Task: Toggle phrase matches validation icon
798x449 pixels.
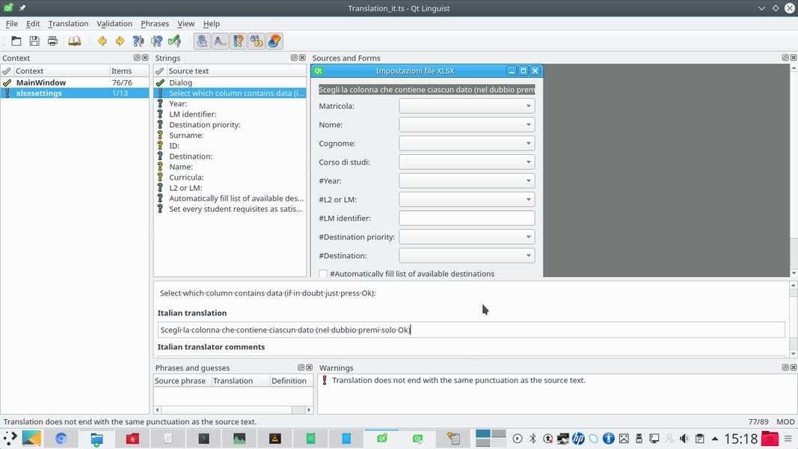Action: click(257, 41)
